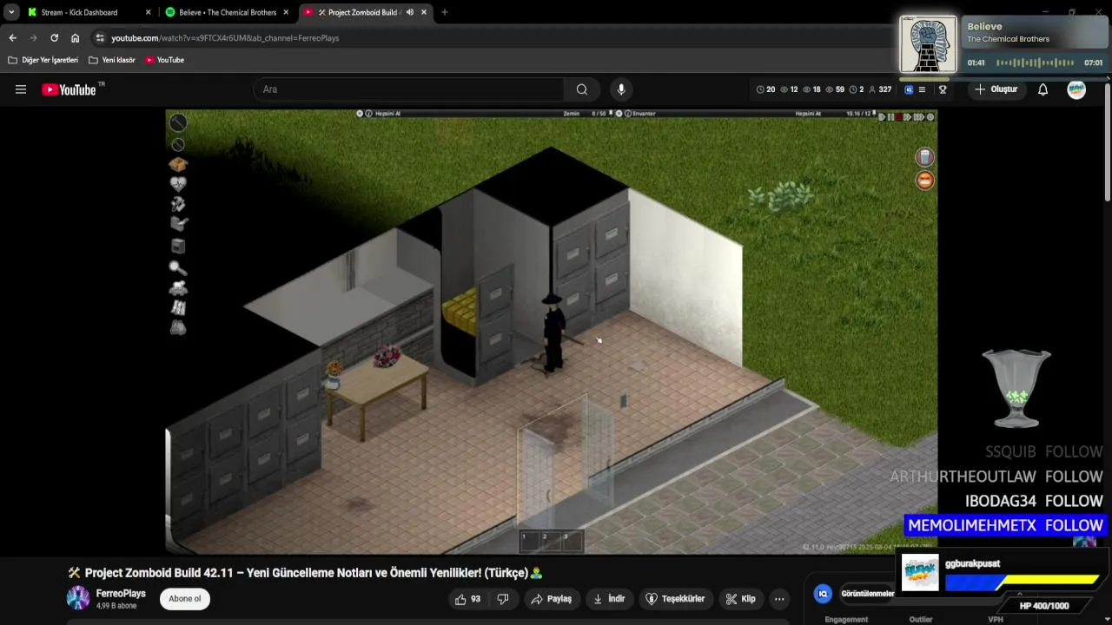Screen dimensions: 1112x625
Task: Click the Oluştur create button
Action: pyautogui.click(x=996, y=89)
